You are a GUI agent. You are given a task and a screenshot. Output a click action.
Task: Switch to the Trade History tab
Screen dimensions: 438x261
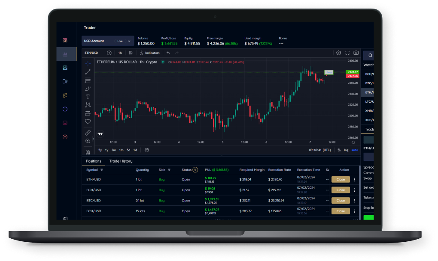(x=121, y=161)
